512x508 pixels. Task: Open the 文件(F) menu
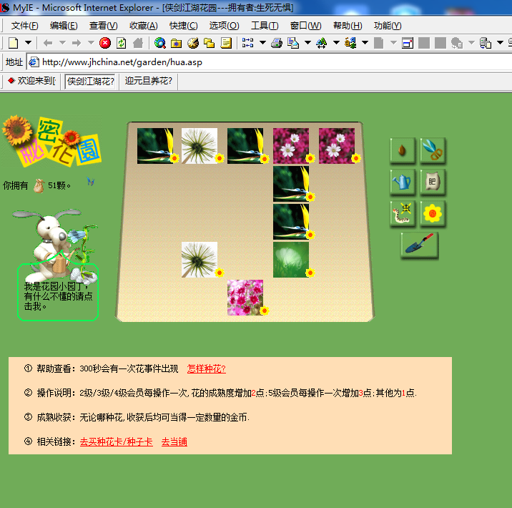click(x=24, y=26)
